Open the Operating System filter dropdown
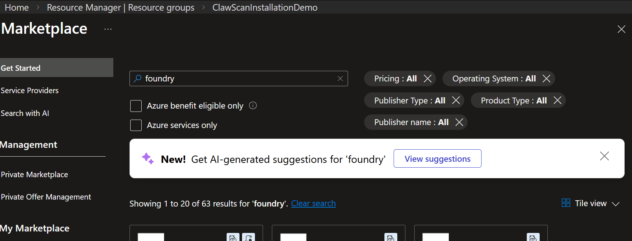Viewport: 632px width, 241px height. coord(494,78)
